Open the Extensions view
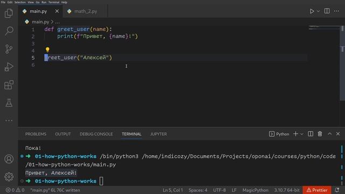The height and width of the screenshot is (194, 345). click(9, 85)
